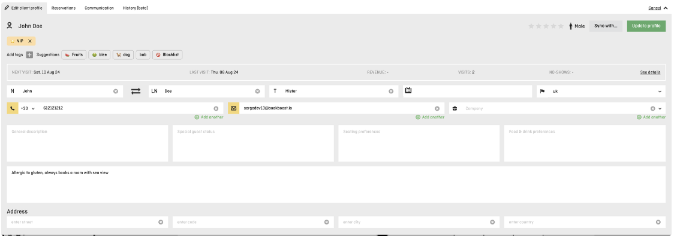
Task: Clear the first name John field
Action: pos(116,91)
